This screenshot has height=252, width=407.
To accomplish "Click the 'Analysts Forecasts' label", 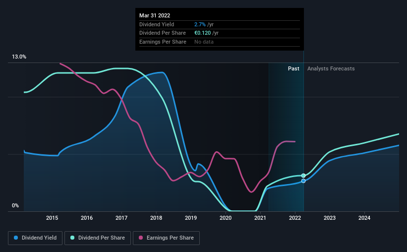I will pyautogui.click(x=331, y=68).
